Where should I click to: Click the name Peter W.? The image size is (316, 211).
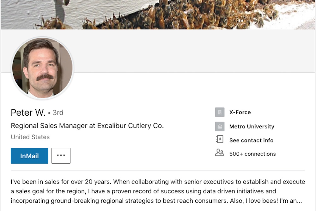tap(28, 112)
